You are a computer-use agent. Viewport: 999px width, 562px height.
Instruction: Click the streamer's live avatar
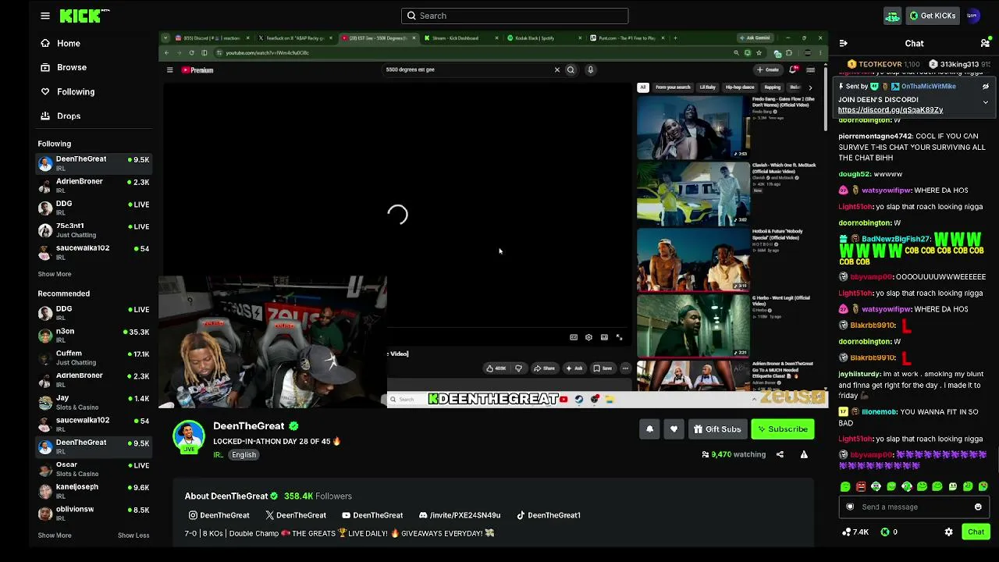(x=189, y=436)
